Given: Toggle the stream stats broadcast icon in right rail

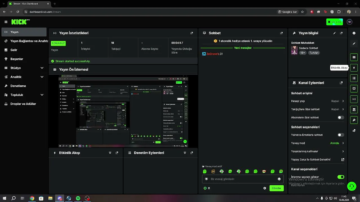Looking at the screenshot, I should (354, 99).
